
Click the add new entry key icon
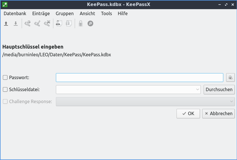coord(27,23)
